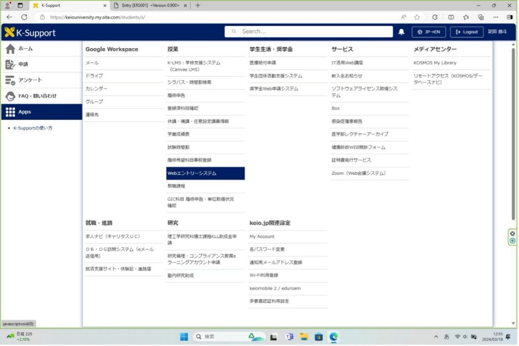Image resolution: width=519 pixels, height=346 pixels.
Task: Open アンケート in the left sidebar
Action: point(30,80)
